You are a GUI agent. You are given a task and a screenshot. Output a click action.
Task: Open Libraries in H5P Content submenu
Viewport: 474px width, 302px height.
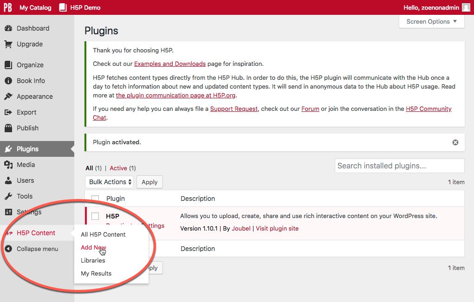point(93,261)
